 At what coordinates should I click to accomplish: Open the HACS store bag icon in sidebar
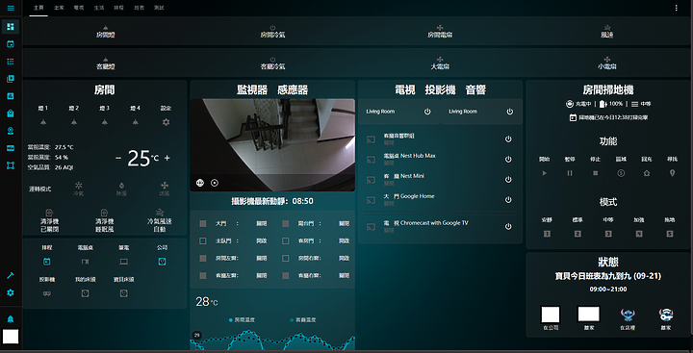point(11,113)
